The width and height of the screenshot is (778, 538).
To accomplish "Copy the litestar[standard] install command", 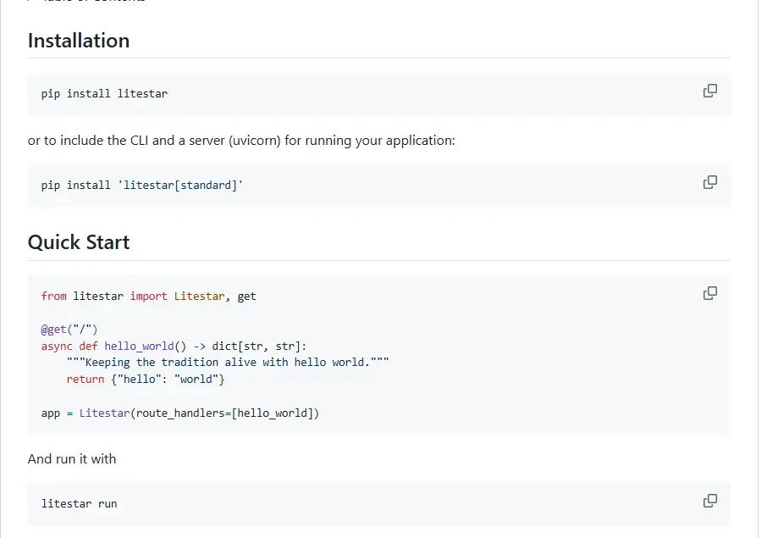I will (710, 182).
